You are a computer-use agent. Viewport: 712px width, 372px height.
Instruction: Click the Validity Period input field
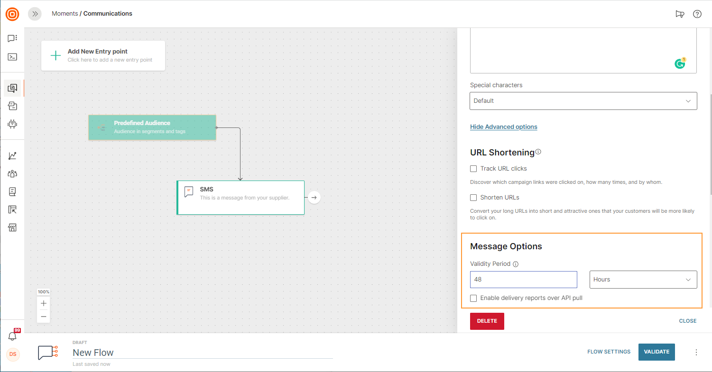point(523,280)
